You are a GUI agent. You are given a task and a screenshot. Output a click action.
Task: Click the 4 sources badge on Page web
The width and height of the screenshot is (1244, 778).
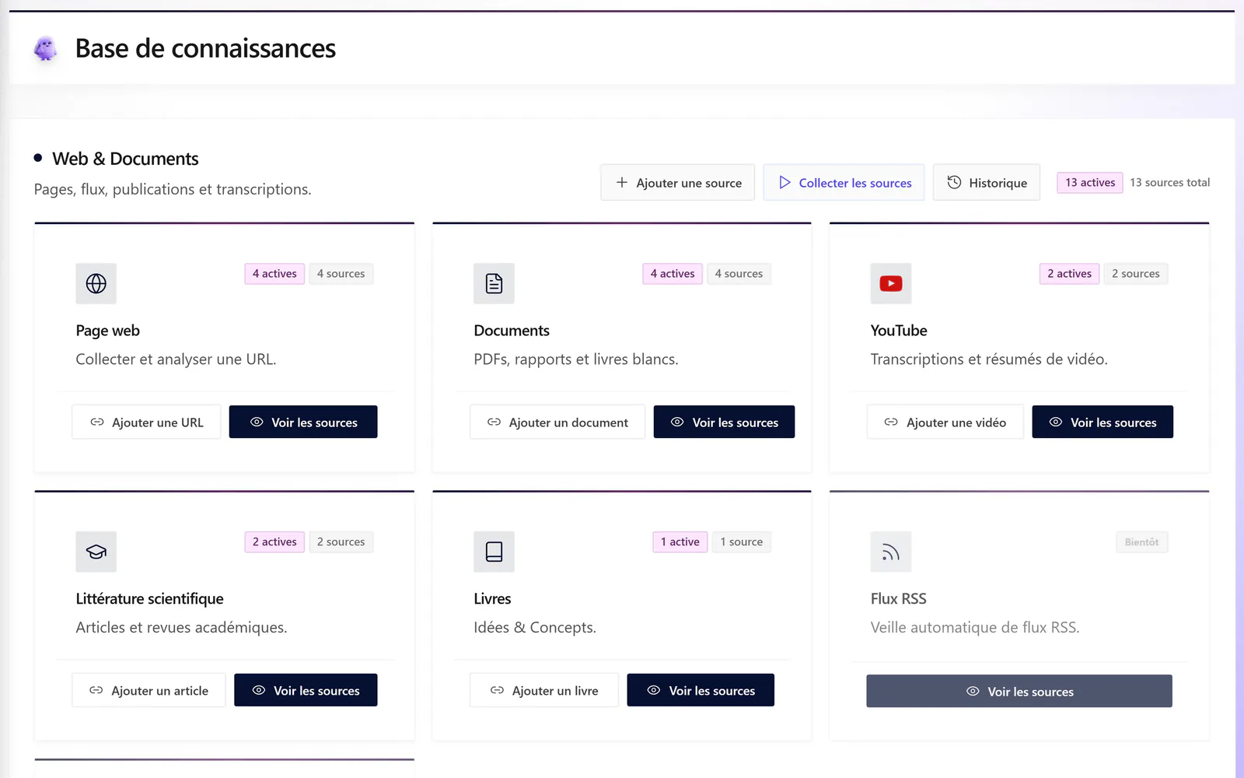coord(341,274)
